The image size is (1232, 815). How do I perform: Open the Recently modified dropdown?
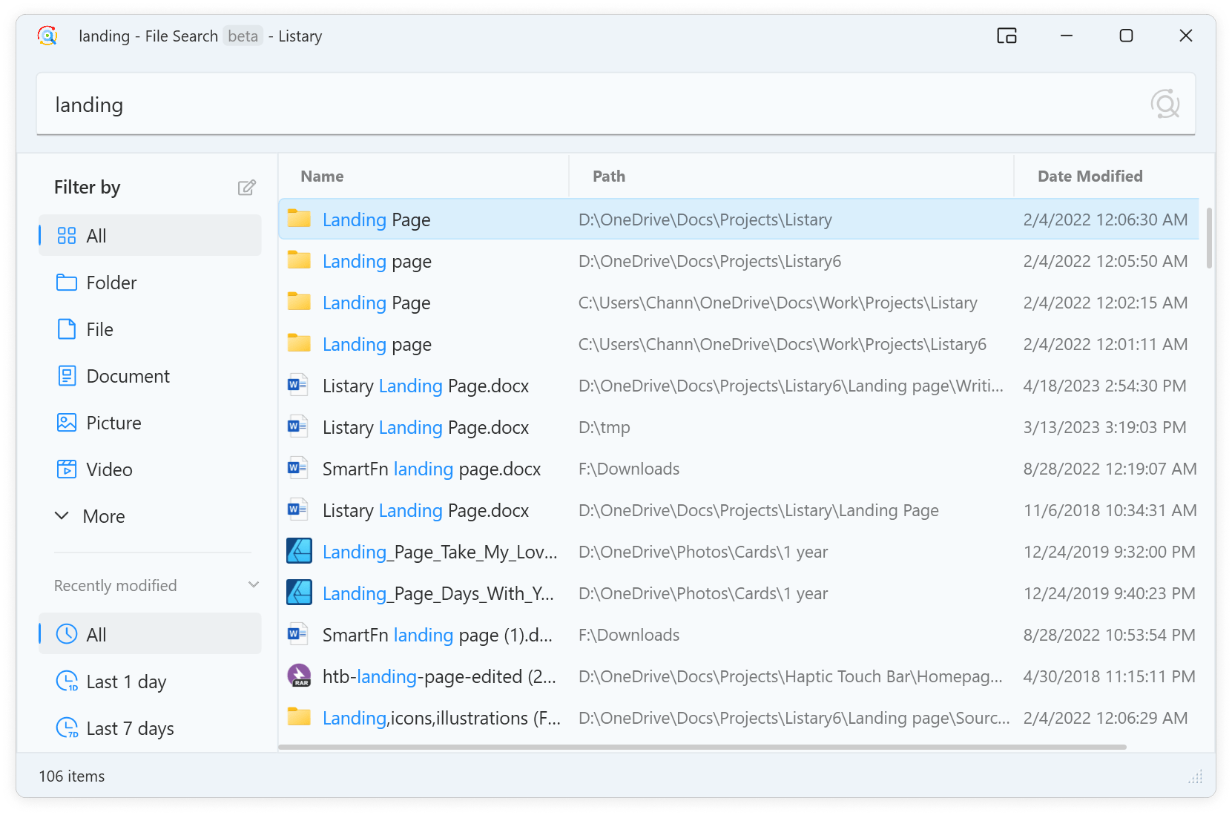pos(254,585)
